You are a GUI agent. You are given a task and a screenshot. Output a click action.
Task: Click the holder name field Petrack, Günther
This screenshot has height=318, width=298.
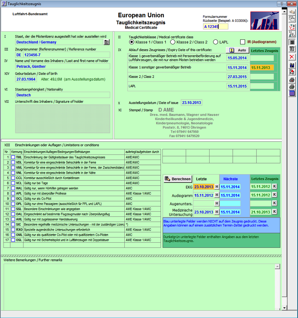click(x=63, y=67)
